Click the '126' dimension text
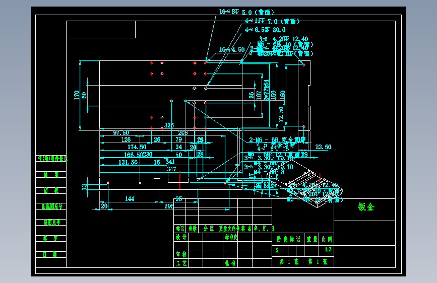The image size is (437, 283). (x=126, y=139)
